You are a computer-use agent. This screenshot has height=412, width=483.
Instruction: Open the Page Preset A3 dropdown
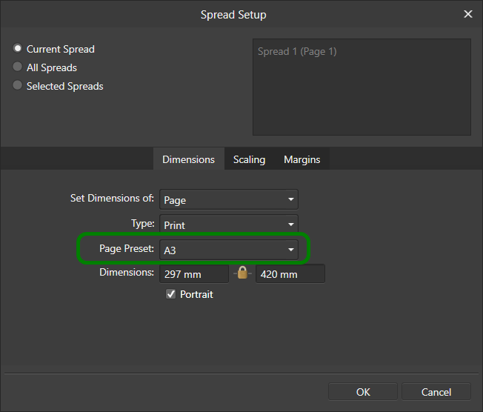229,250
